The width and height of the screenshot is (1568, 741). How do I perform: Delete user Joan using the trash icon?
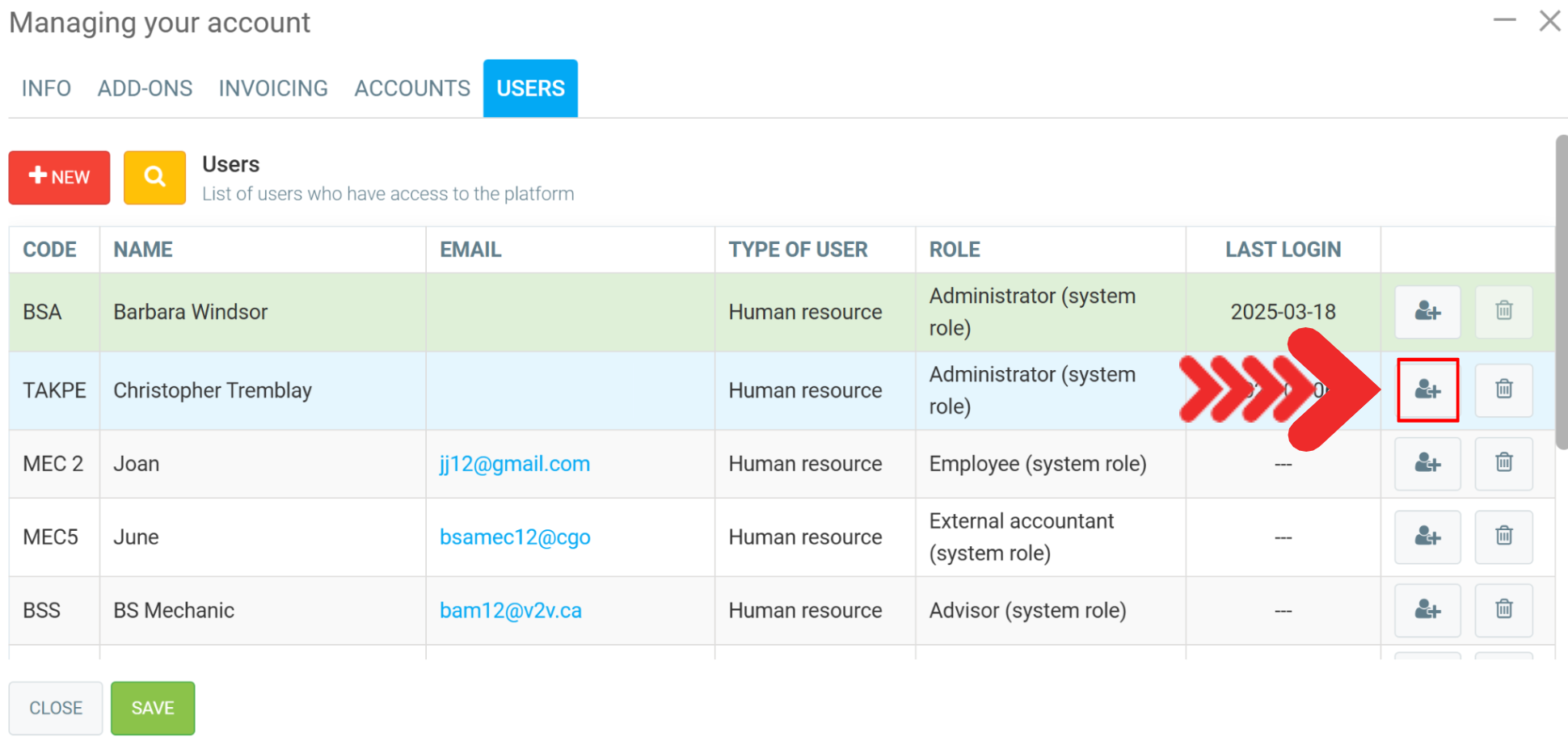pos(1503,464)
